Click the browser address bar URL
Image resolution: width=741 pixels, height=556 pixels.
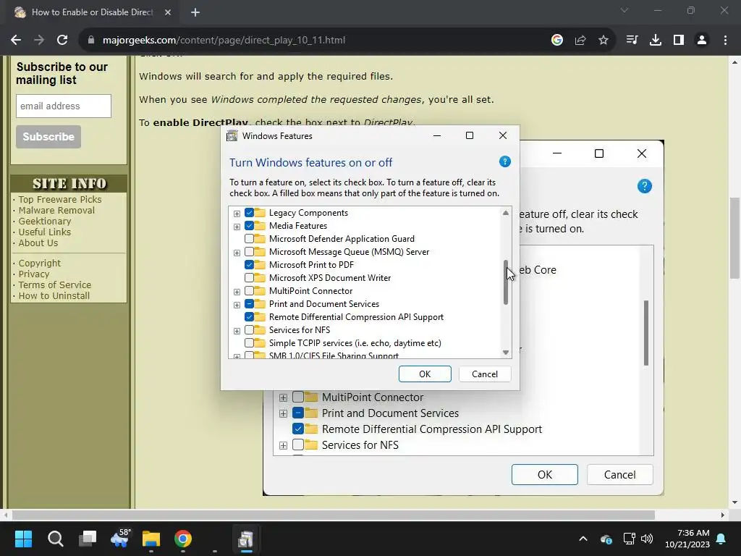224,41
